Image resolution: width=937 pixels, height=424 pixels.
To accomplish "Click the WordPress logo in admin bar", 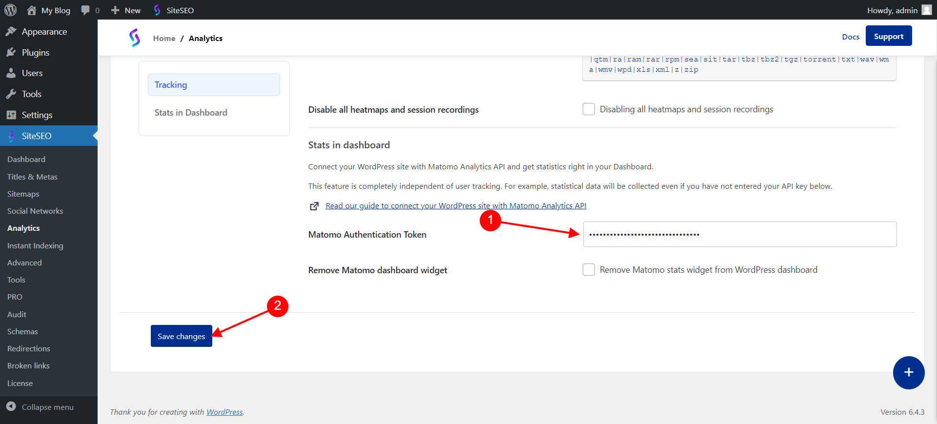I will (10, 10).
